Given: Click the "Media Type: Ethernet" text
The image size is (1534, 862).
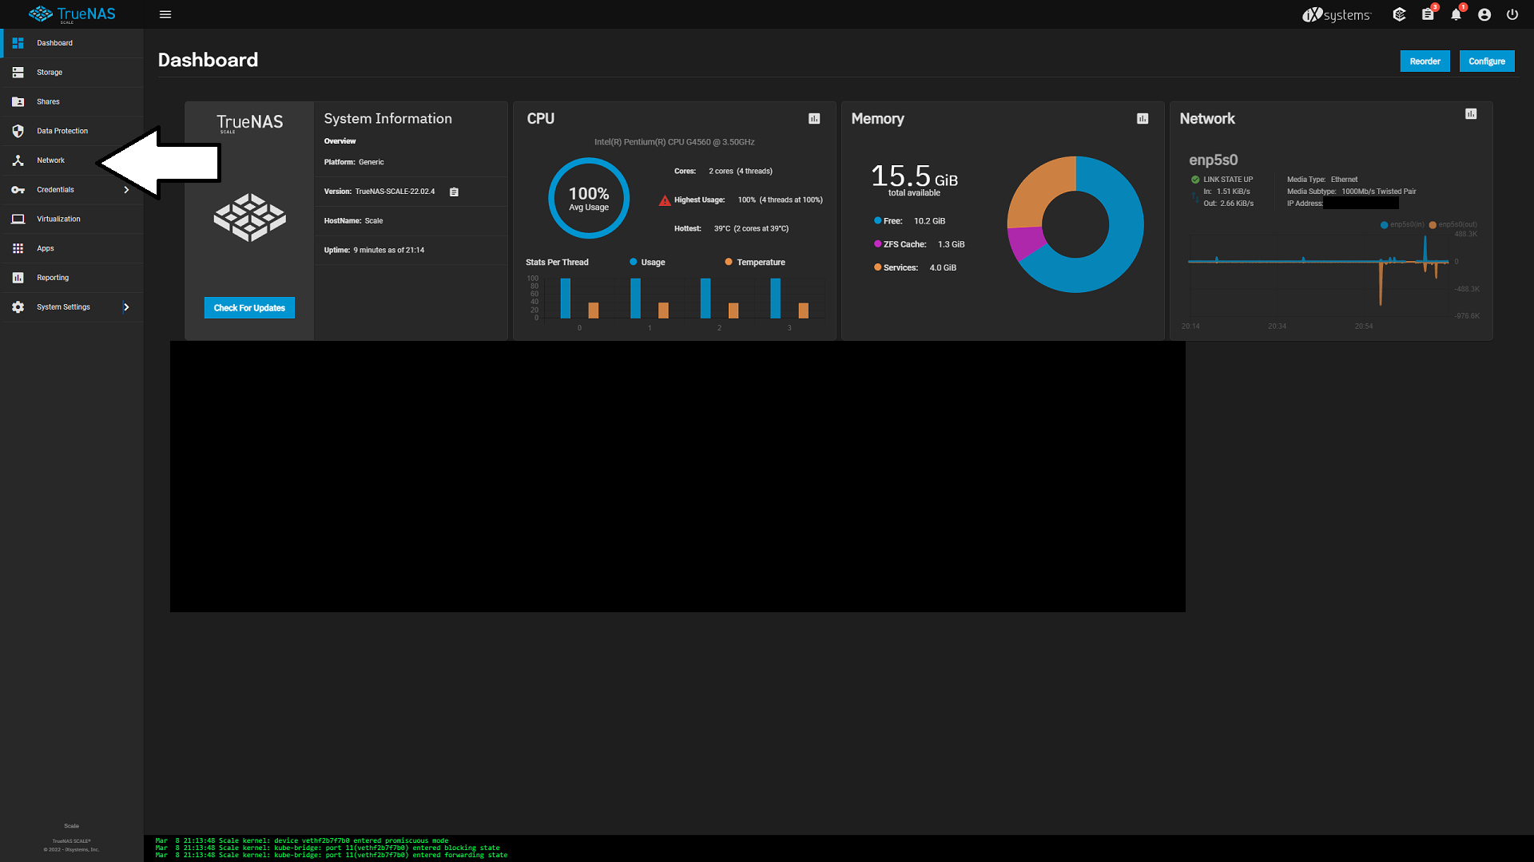Looking at the screenshot, I should pyautogui.click(x=1322, y=180).
